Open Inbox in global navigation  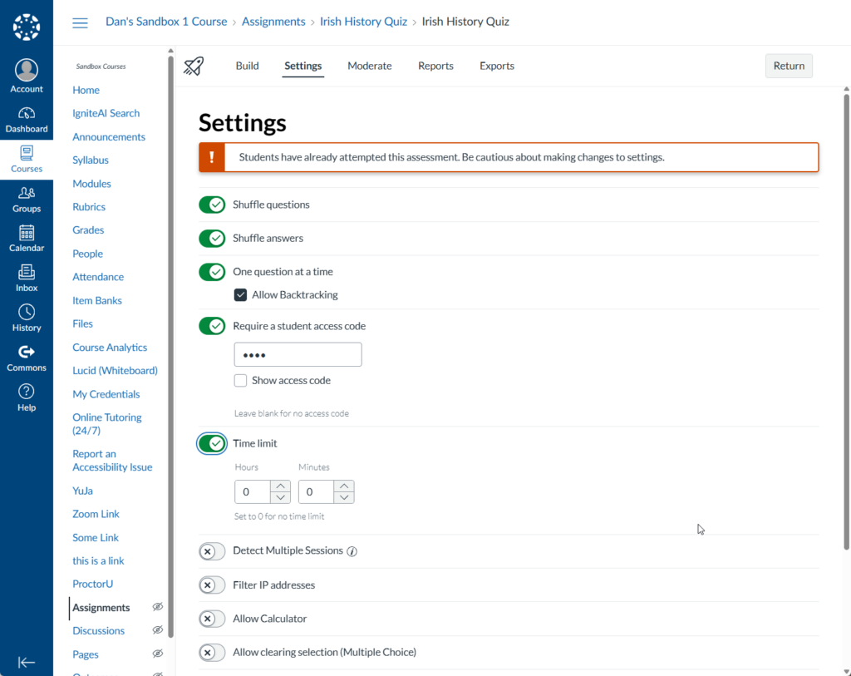point(26,279)
